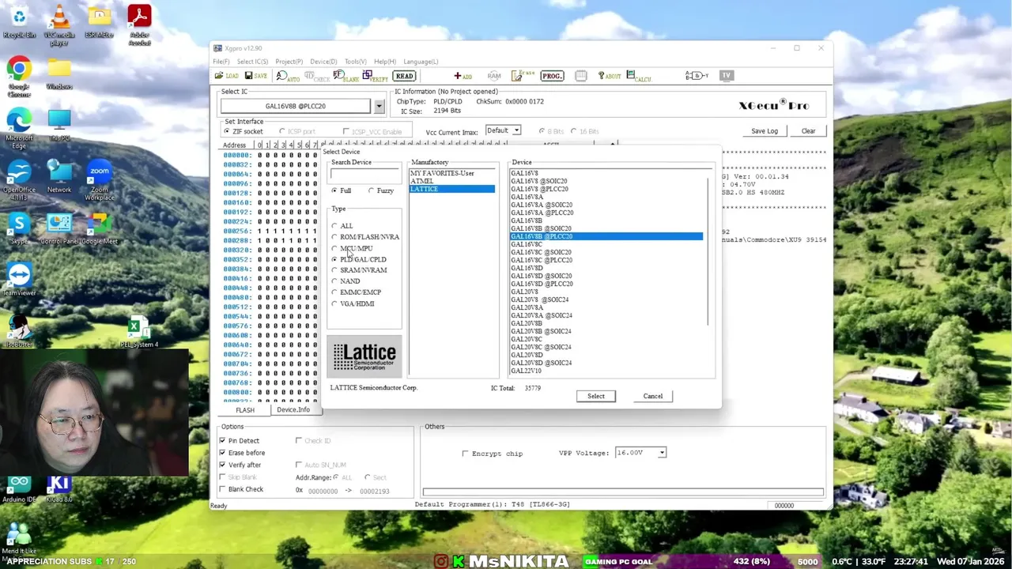Viewport: 1012px width, 569px height.
Task: Click the ABOUT toolbar icon
Action: pos(610,76)
